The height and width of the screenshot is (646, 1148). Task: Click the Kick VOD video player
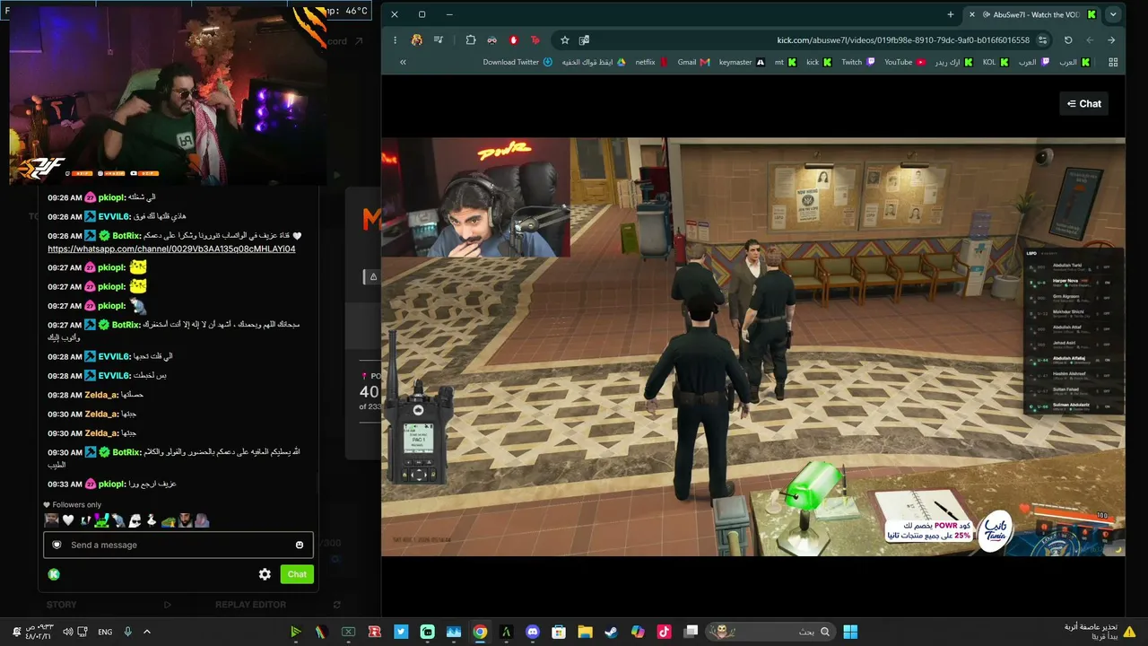coord(753,346)
